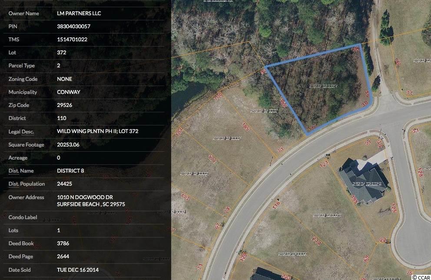Click the Legal Desc. abbreviated label

(x=21, y=132)
